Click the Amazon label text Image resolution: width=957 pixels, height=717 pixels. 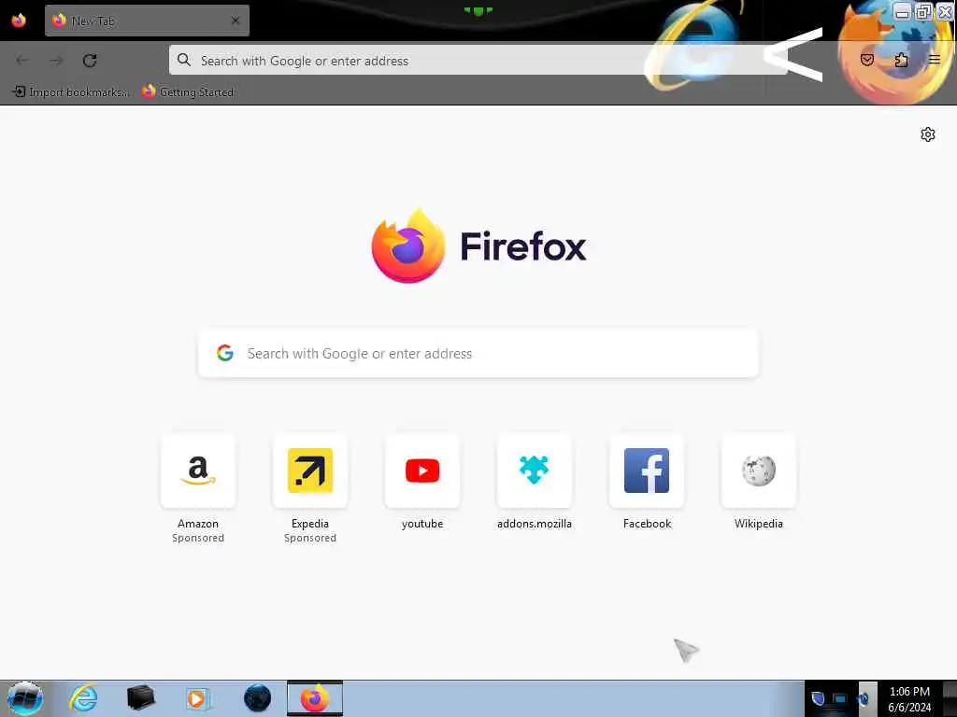pos(198,523)
